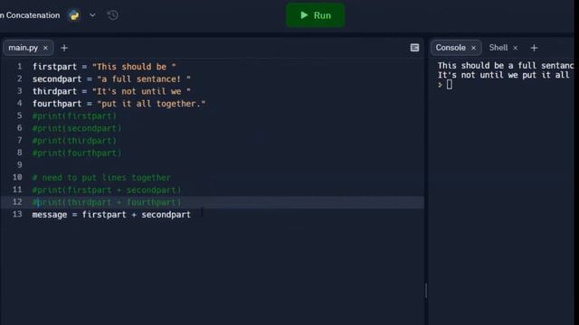Close the Console tab
The image size is (579, 325).
[x=473, y=48]
